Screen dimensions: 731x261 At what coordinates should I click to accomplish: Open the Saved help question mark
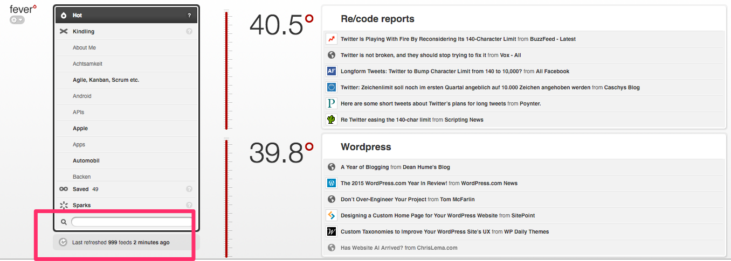pyautogui.click(x=189, y=189)
